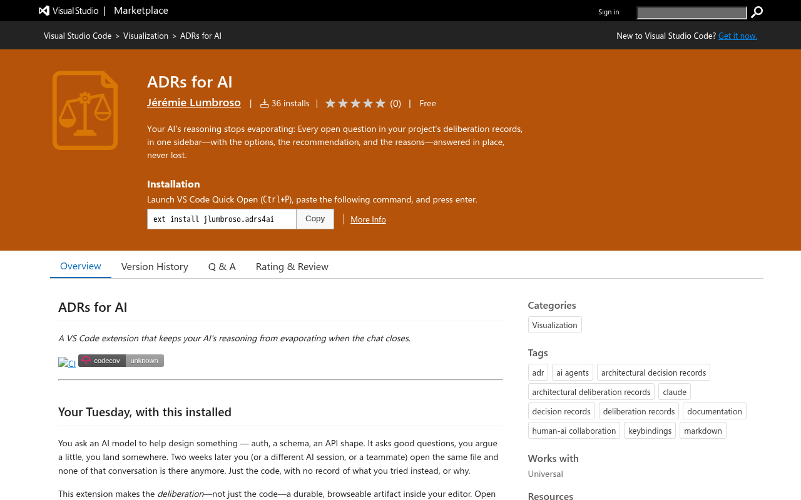Open the More Info link
801x500 pixels.
tap(368, 219)
